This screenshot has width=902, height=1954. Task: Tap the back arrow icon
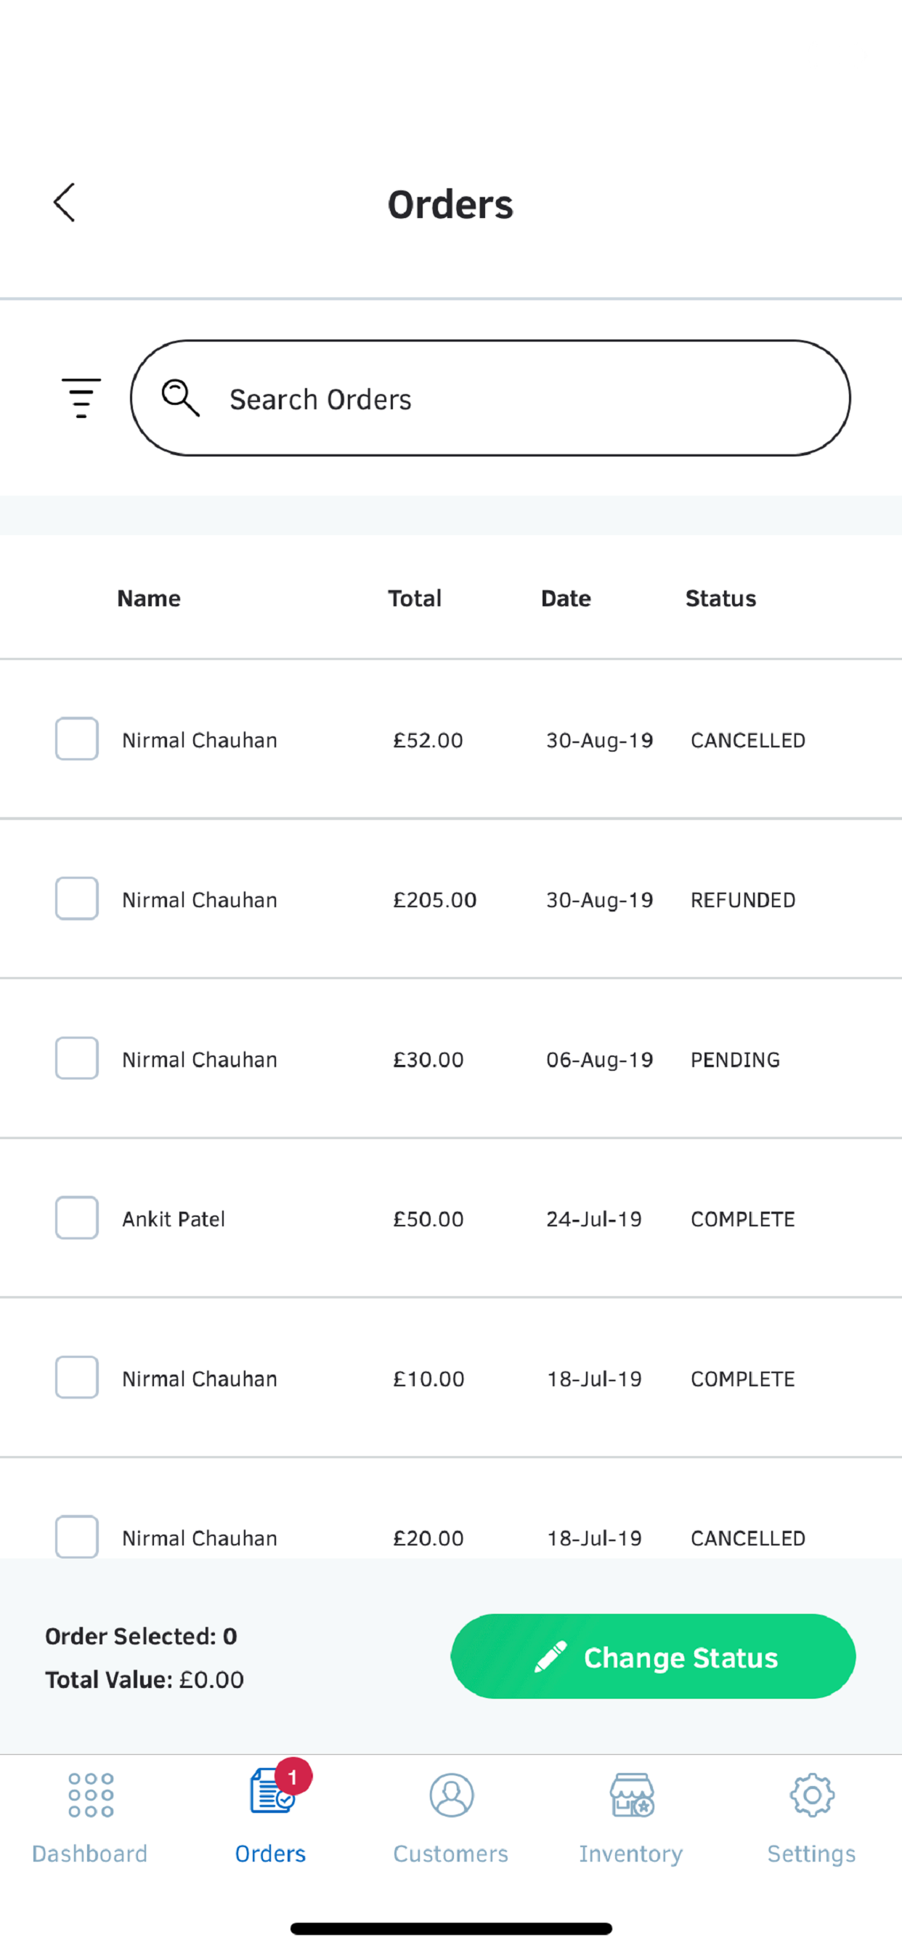click(65, 203)
